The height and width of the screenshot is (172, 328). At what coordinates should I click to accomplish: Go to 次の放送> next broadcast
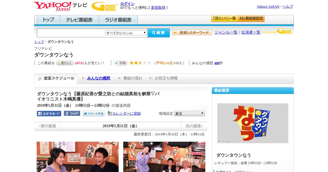pyautogui.click(x=194, y=126)
